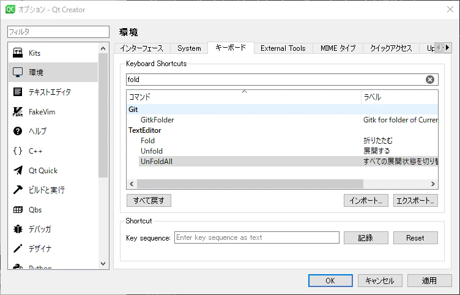
Task: Close the オプション dialog window
Action: pos(450,9)
